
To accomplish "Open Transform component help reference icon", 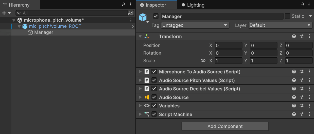I will click(294, 36).
